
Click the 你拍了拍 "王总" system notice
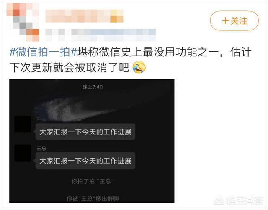click(x=93, y=181)
